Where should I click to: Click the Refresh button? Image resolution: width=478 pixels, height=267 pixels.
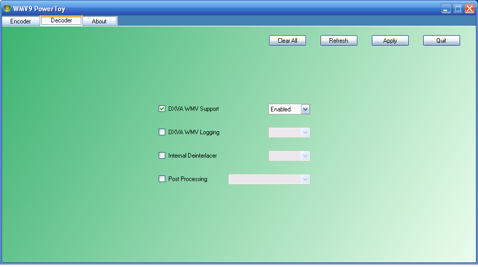[x=339, y=41]
